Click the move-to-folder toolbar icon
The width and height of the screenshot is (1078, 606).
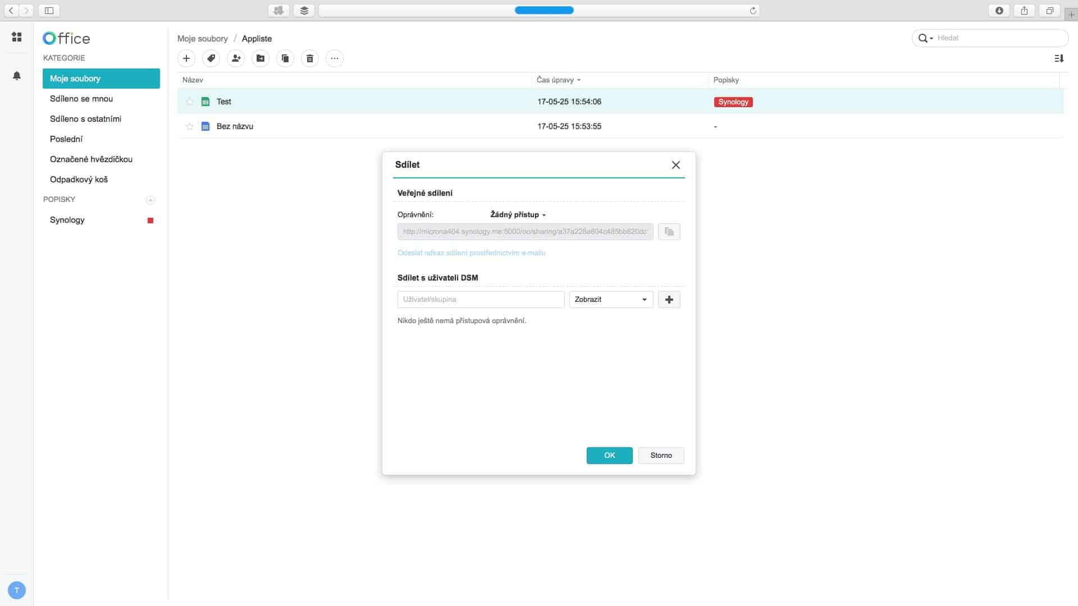pyautogui.click(x=261, y=58)
